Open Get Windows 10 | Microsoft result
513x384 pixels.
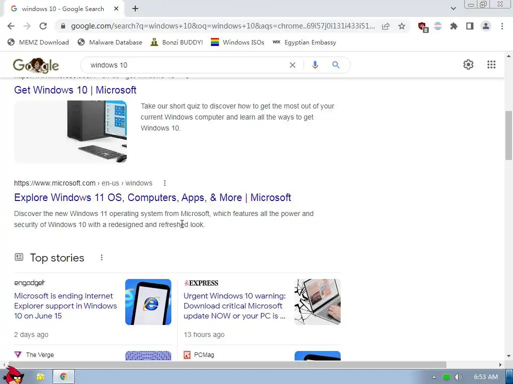(75, 90)
